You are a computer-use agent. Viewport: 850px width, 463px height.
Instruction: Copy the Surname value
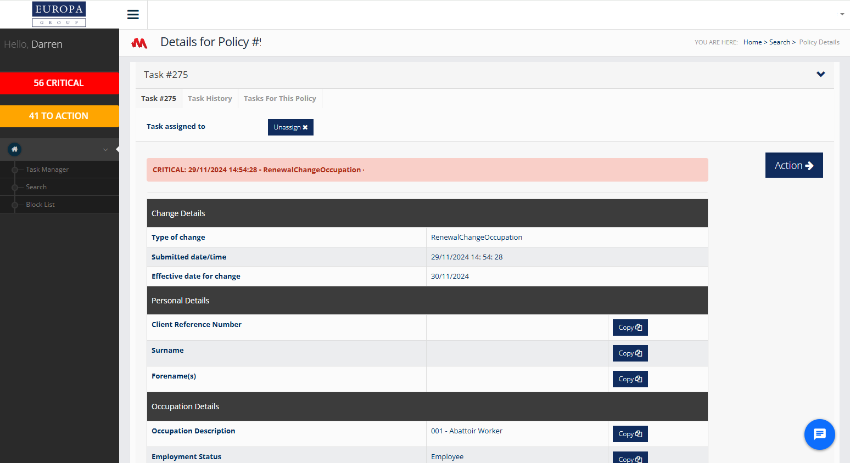[630, 353]
